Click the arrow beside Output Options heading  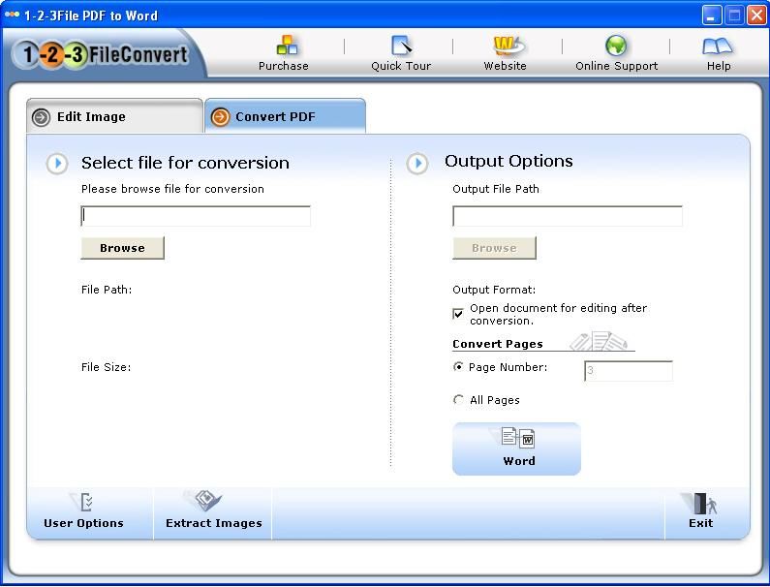[417, 163]
